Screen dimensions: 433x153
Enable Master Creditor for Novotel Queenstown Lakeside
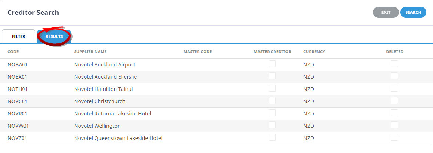(272, 138)
